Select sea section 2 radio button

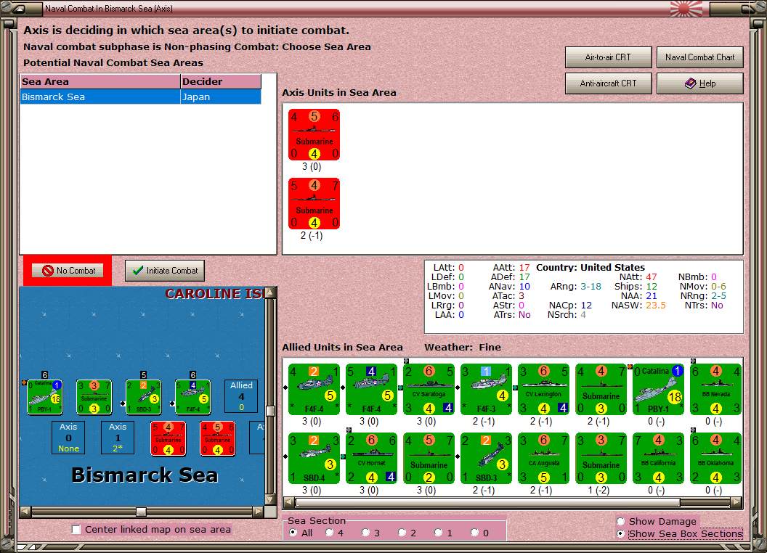(402, 533)
